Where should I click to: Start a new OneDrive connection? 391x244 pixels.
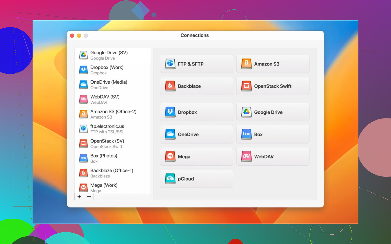pyautogui.click(x=196, y=134)
